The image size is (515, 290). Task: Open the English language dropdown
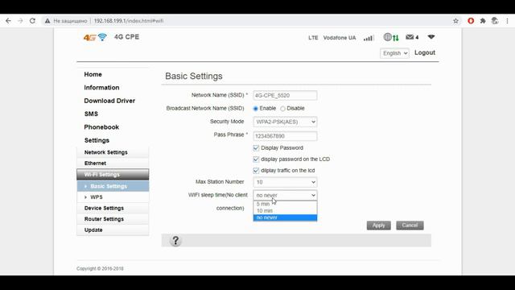click(395, 53)
